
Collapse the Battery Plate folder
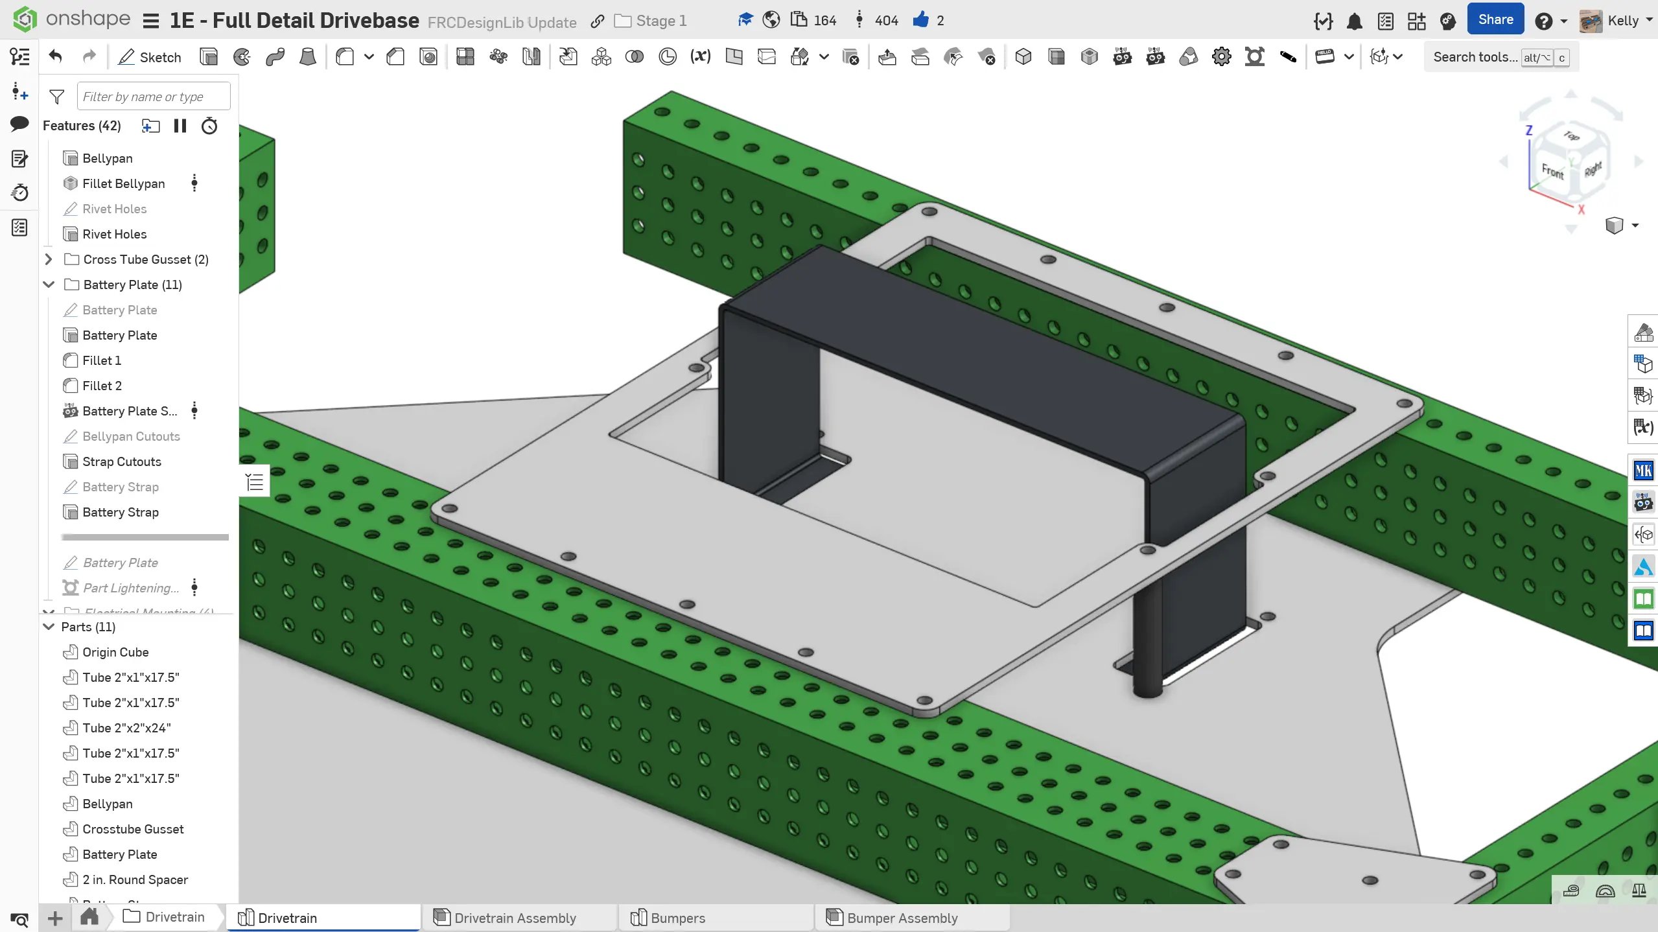[49, 285]
